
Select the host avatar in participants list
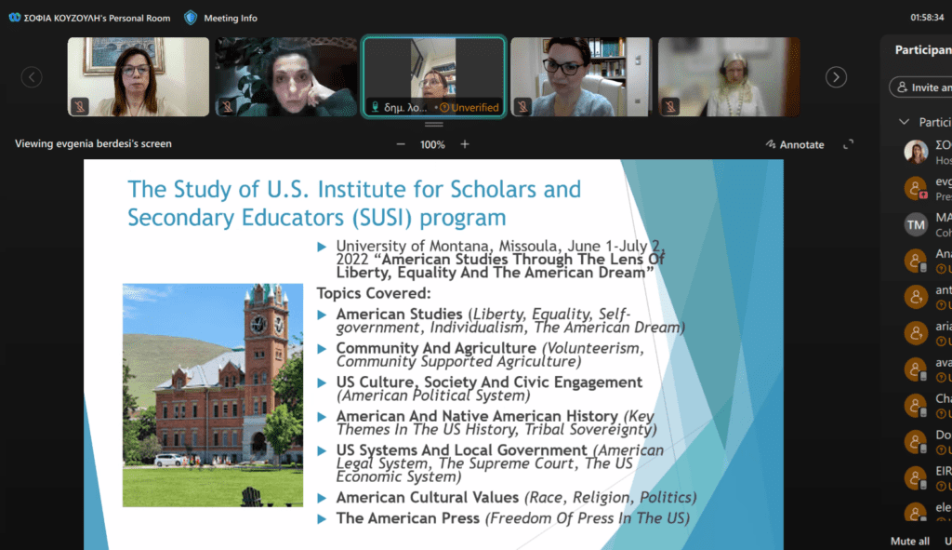(916, 152)
